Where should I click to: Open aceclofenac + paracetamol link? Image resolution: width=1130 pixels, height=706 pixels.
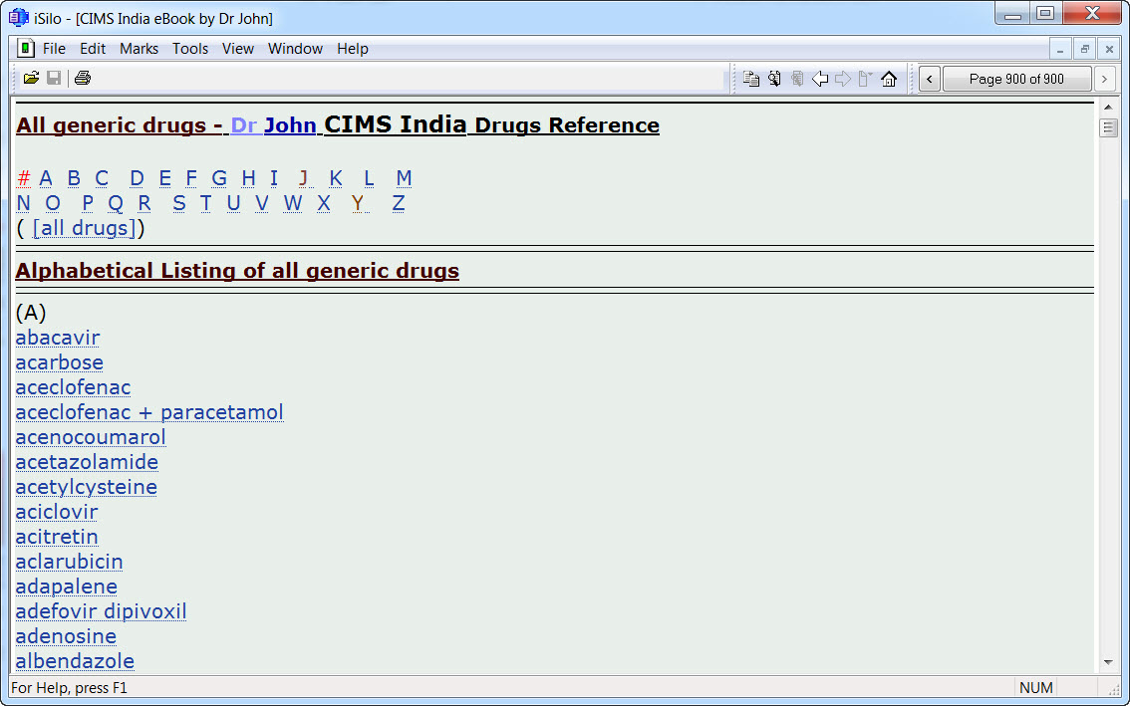pos(149,412)
